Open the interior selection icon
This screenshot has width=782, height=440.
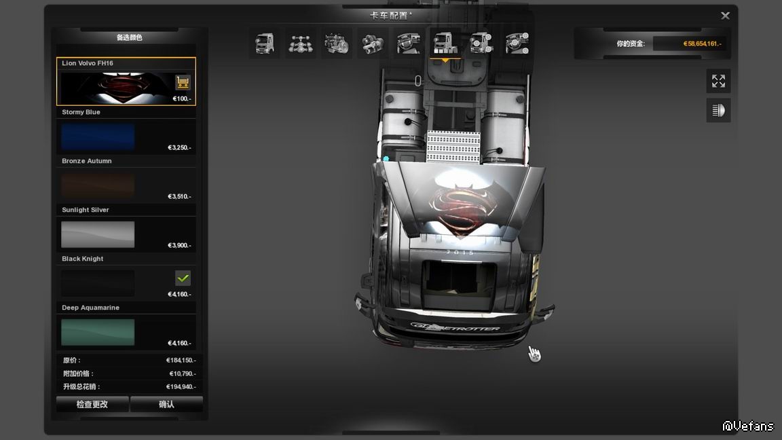coord(409,43)
